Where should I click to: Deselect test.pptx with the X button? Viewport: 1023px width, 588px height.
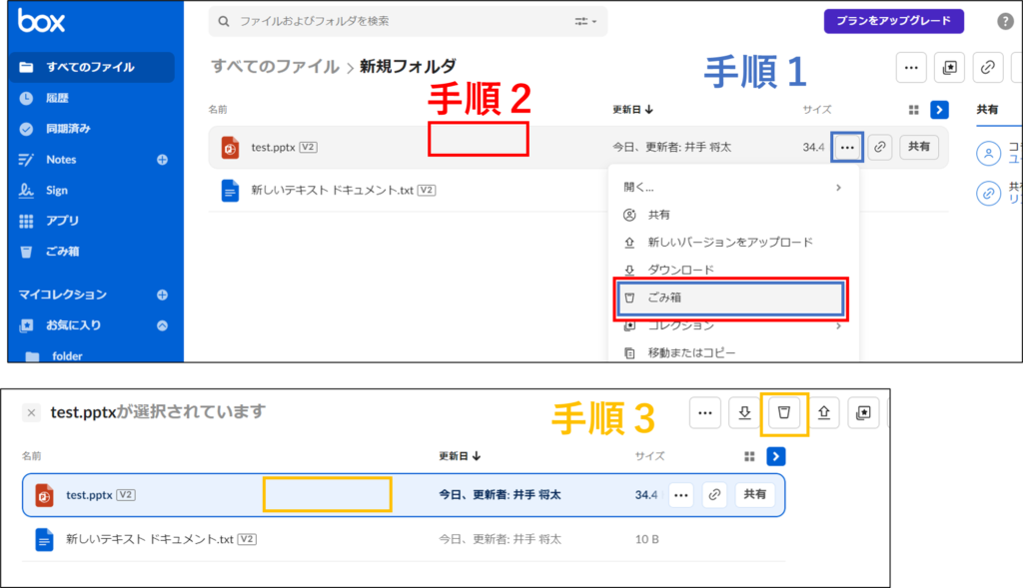31,412
